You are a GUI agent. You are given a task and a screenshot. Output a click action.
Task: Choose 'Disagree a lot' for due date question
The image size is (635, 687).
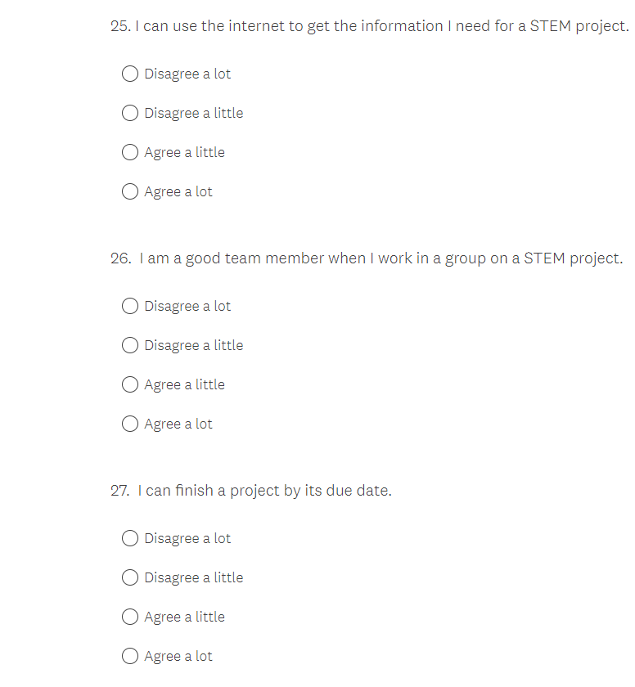click(x=130, y=539)
